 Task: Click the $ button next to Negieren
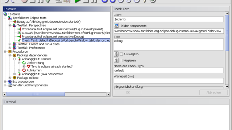click(116, 60)
